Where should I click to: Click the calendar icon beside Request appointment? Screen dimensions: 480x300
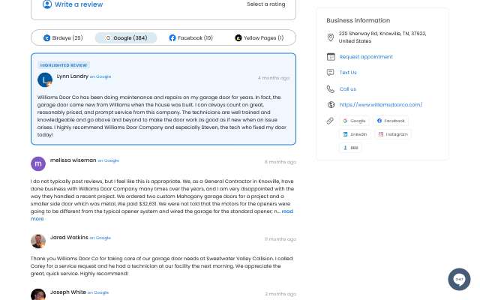pyautogui.click(x=331, y=57)
